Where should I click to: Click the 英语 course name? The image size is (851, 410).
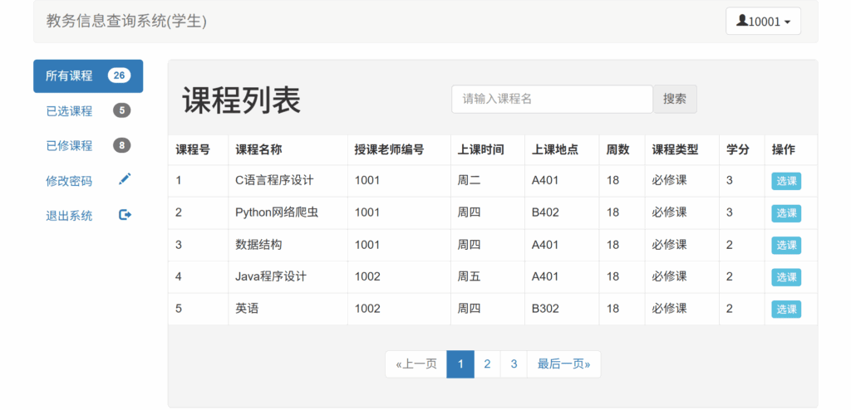pyautogui.click(x=247, y=309)
